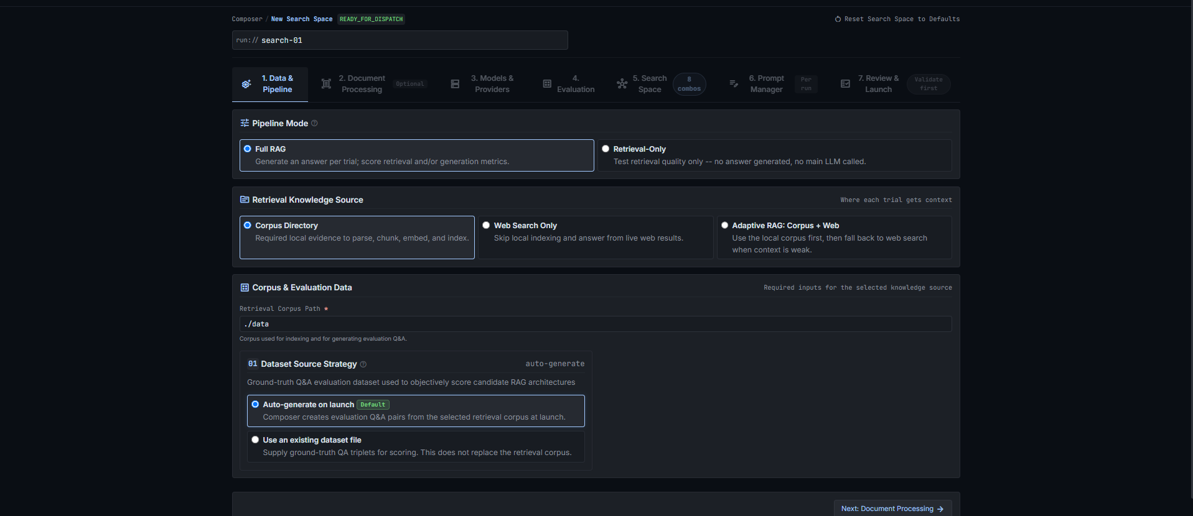Click the Dataset Source Strategy help icon
Image resolution: width=1193 pixels, height=516 pixels.
pos(363,364)
